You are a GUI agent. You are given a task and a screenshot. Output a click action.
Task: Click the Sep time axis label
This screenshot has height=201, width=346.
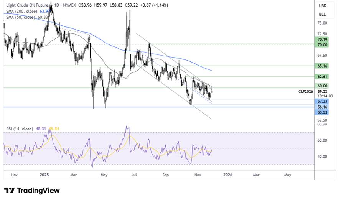[165, 175]
